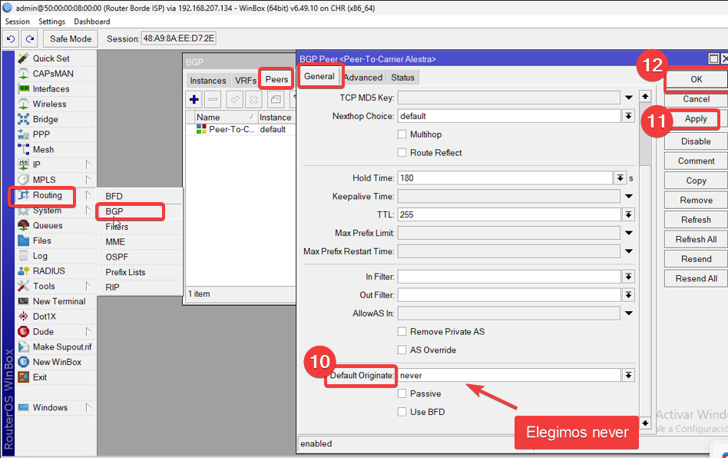The width and height of the screenshot is (728, 458).
Task: Switch to the Advanced tab
Action: [363, 78]
